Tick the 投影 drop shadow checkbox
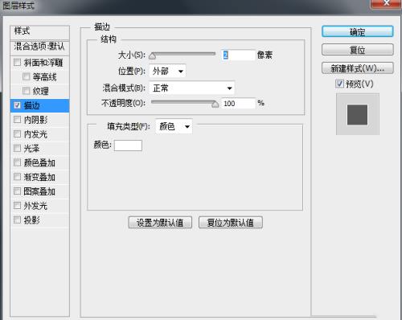The height and width of the screenshot is (320, 402). point(17,219)
